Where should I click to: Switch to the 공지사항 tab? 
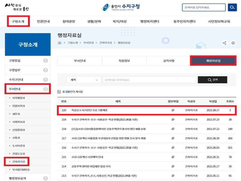point(168,61)
